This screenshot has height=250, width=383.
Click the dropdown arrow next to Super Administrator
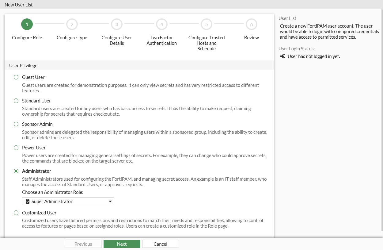[110, 201]
